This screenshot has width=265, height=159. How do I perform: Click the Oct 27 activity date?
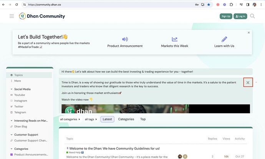[240, 156]
